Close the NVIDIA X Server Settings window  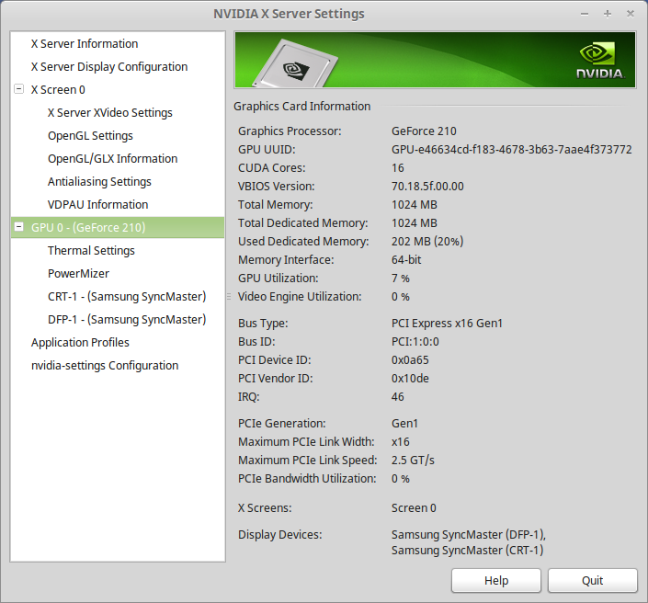click(x=631, y=14)
